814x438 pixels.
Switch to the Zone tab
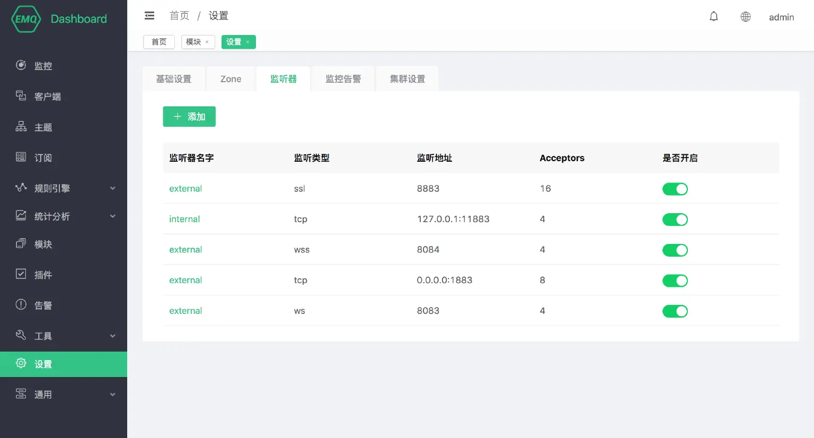[231, 79]
